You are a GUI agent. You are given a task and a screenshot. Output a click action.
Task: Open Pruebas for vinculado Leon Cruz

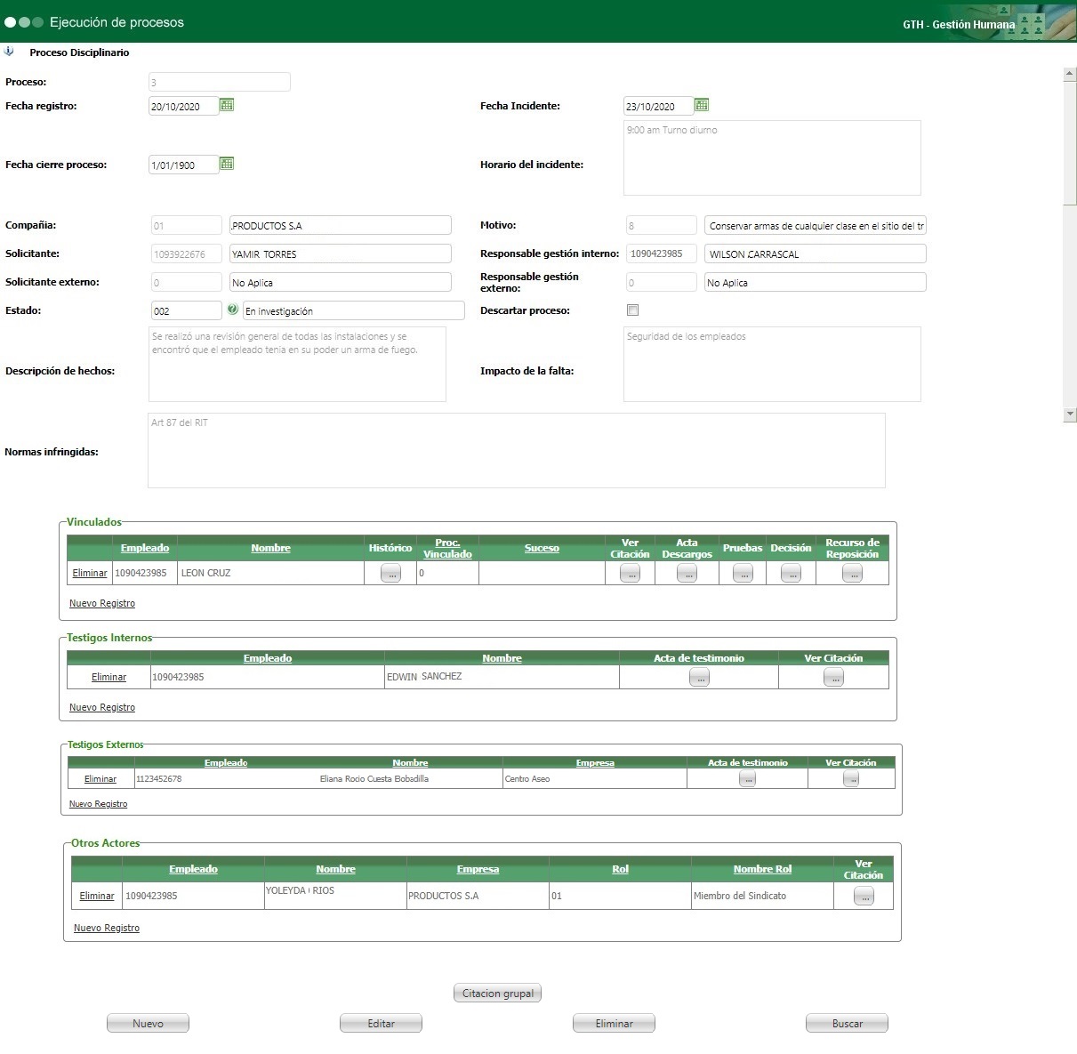[743, 574]
